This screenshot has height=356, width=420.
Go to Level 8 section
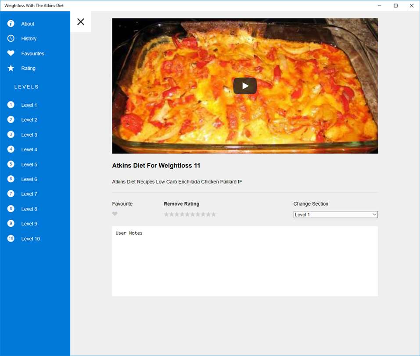pyautogui.click(x=29, y=209)
